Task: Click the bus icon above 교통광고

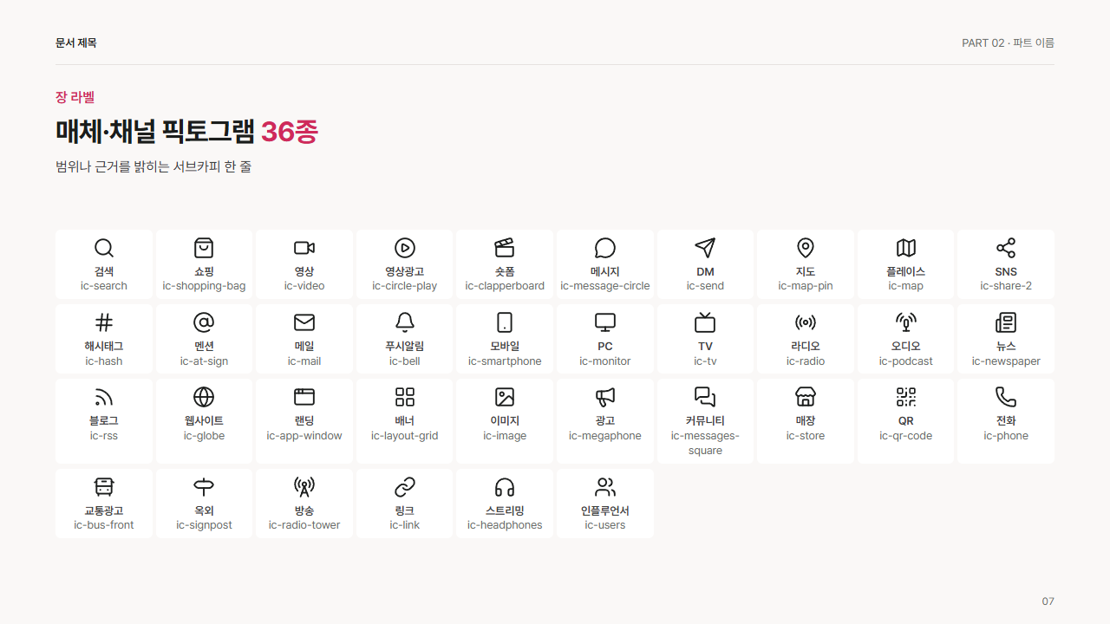Action: (104, 487)
